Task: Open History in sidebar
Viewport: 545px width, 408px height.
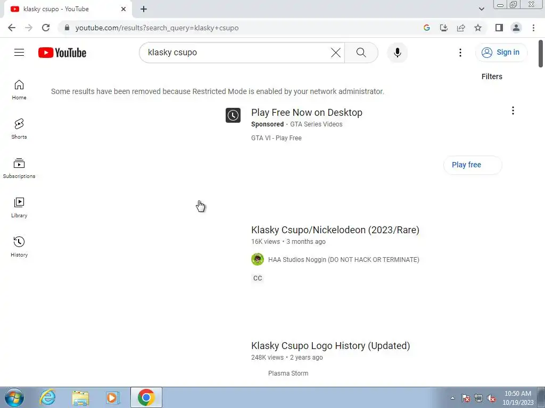Action: [19, 246]
